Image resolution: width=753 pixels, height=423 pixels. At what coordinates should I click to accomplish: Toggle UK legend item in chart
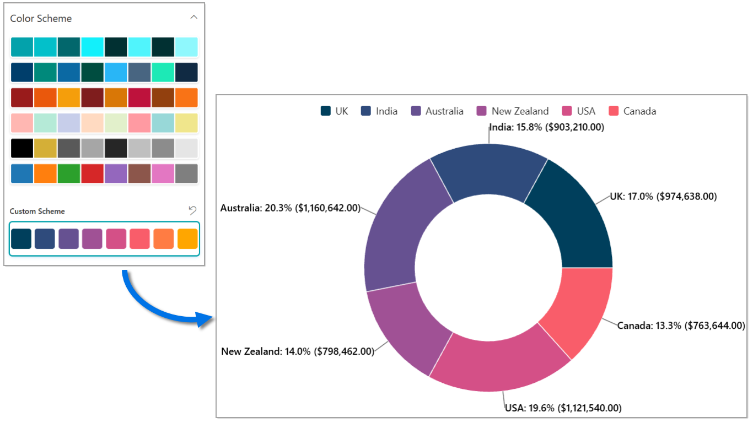[x=335, y=111]
